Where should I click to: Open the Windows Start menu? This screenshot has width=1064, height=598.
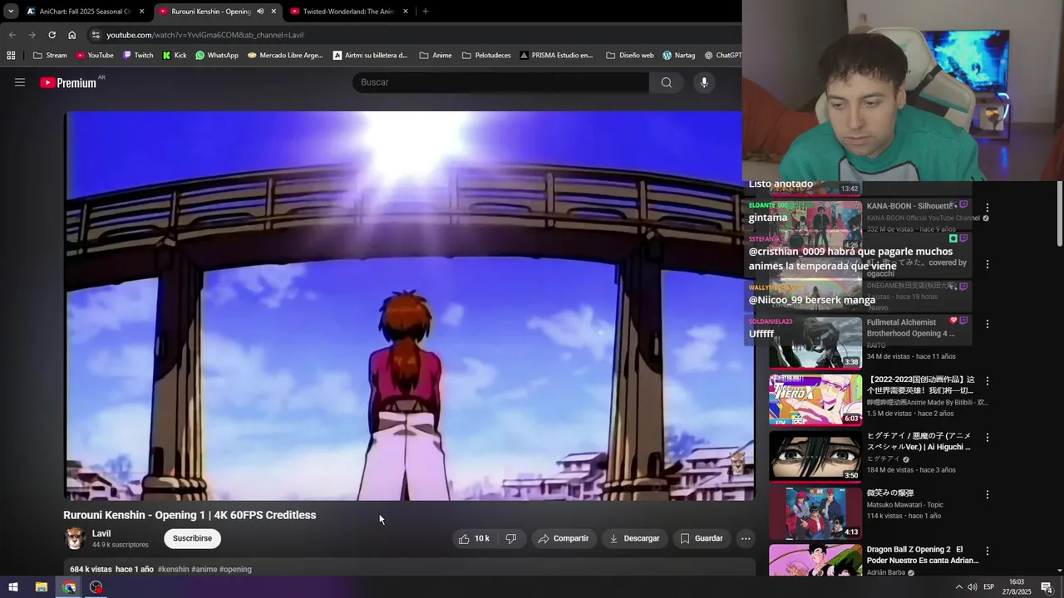click(13, 587)
